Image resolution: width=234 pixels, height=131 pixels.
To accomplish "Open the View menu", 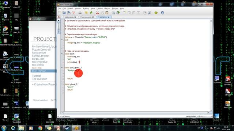I will pos(93,8).
